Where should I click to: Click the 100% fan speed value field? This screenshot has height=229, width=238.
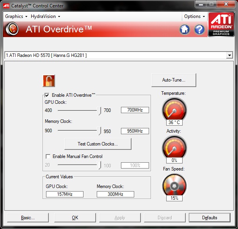pyautogui.click(x=135, y=165)
